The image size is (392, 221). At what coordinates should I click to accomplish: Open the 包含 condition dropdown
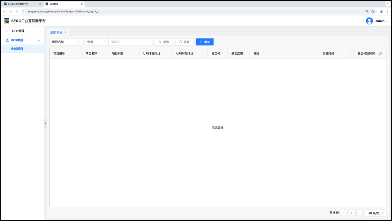[96, 42]
